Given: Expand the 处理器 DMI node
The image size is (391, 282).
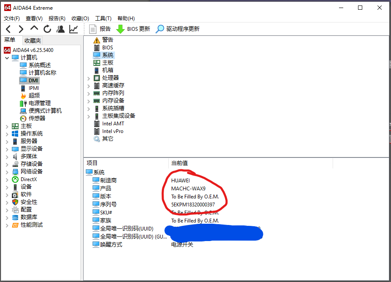Looking at the screenshot, I should pyautogui.click(x=88, y=79).
